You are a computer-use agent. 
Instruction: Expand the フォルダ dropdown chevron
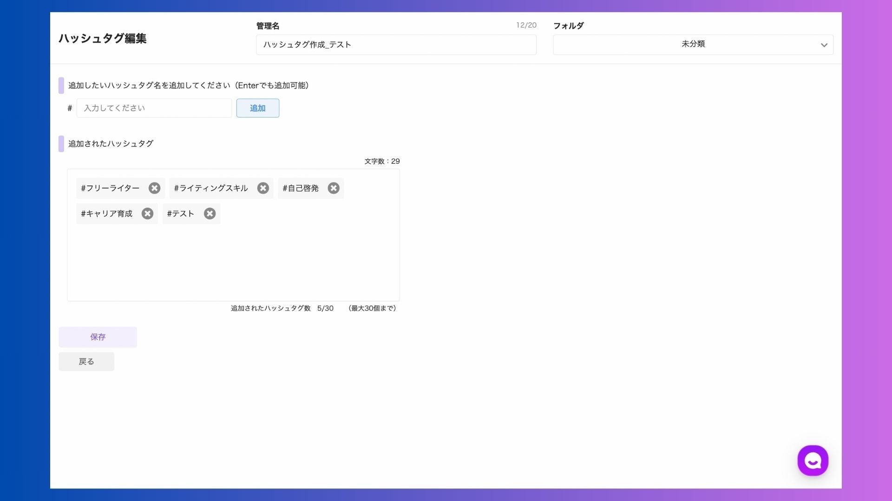[824, 45]
